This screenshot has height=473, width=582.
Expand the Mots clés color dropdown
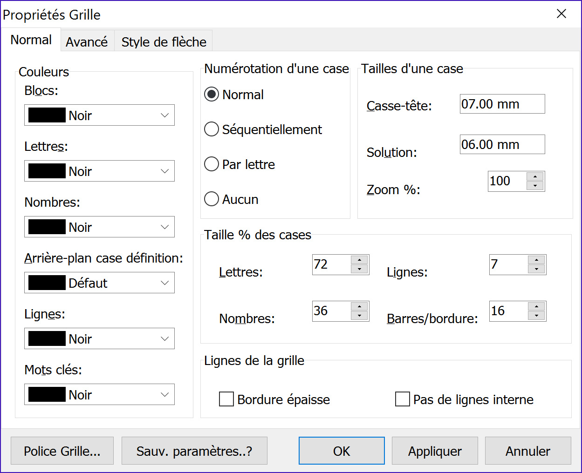(x=99, y=394)
